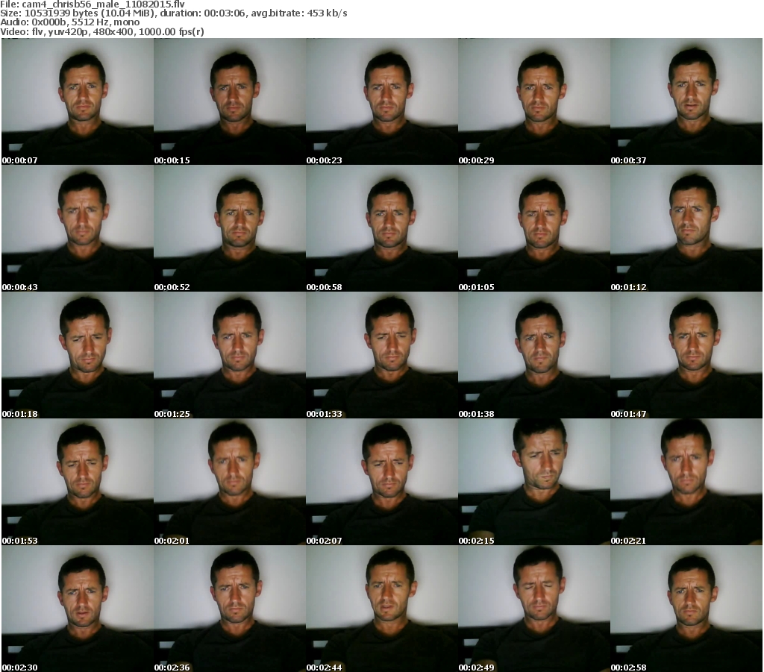
Task: Click the frame labeled 00:02:21
Action: click(x=686, y=482)
